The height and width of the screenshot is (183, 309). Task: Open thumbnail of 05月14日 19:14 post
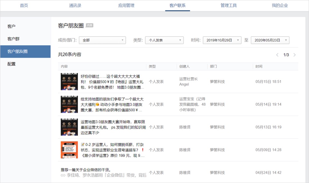[69, 104]
